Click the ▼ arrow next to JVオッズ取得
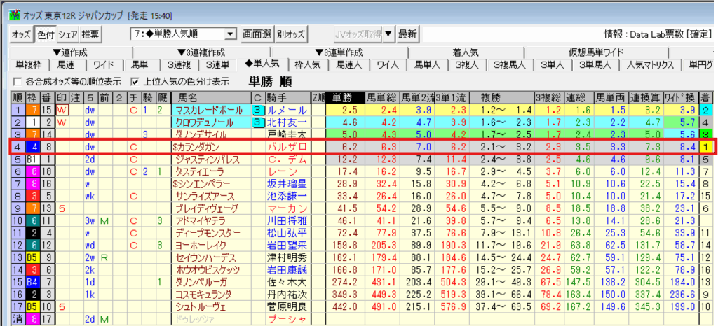The width and height of the screenshot is (718, 326). click(388, 34)
